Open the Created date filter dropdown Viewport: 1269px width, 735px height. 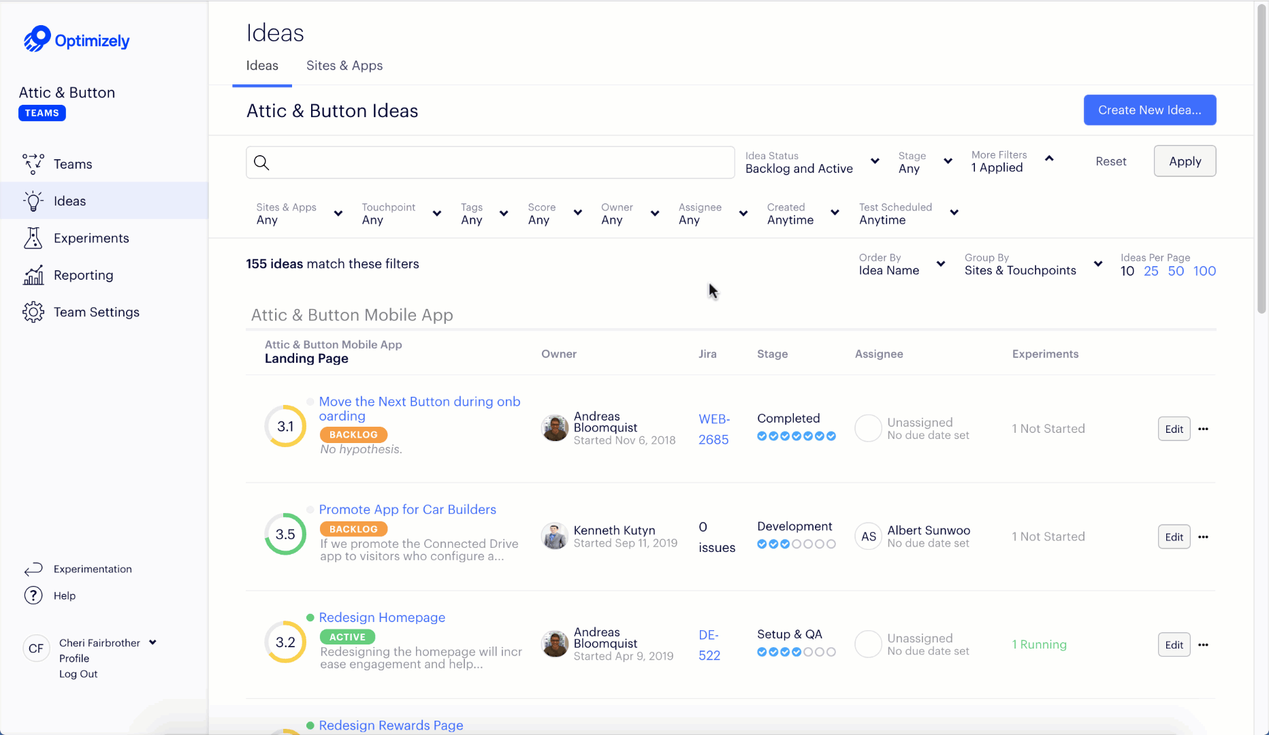[803, 214]
